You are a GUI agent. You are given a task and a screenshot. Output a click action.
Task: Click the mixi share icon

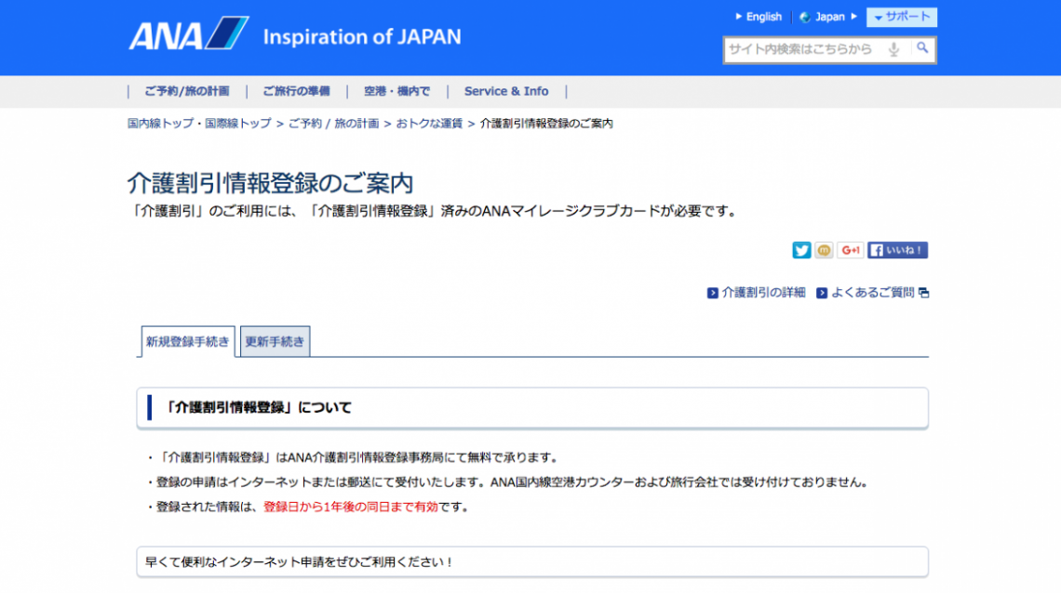pyautogui.click(x=824, y=250)
